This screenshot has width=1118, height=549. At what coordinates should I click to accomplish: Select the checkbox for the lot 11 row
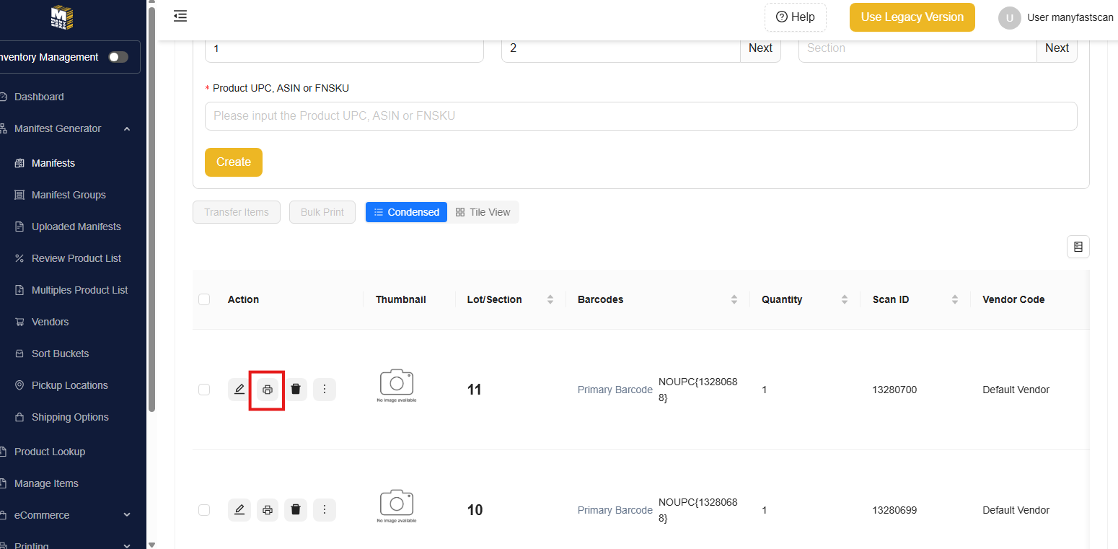tap(204, 390)
